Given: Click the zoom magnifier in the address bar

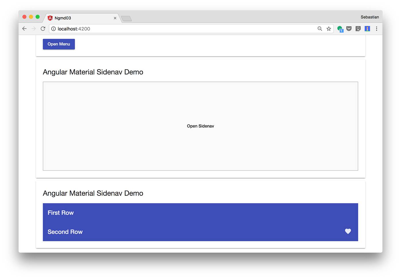Looking at the screenshot, I should click(x=320, y=29).
